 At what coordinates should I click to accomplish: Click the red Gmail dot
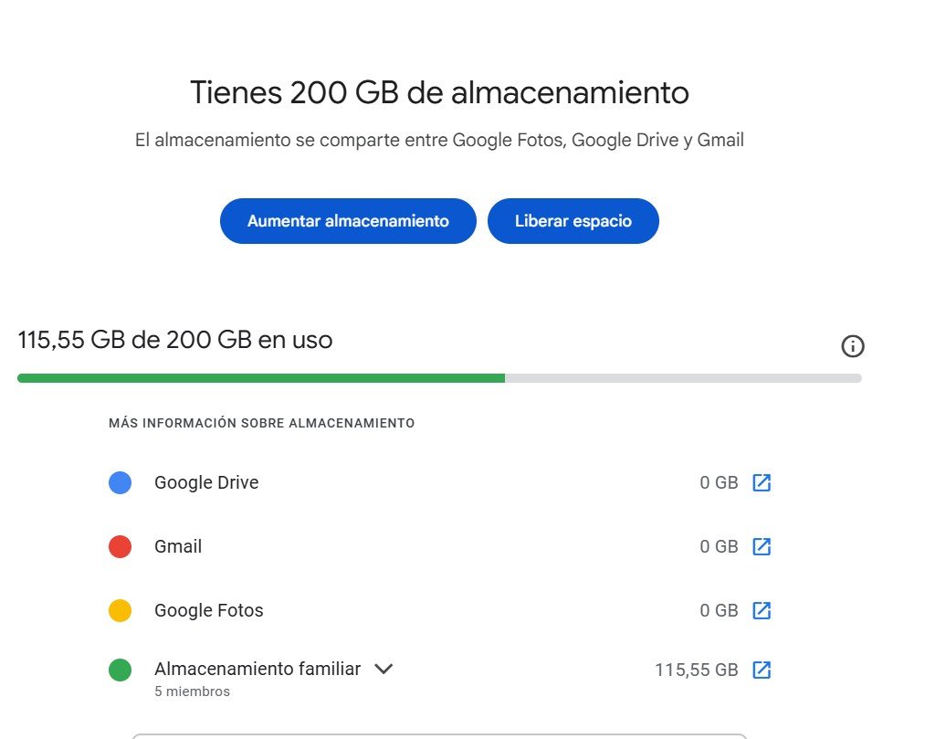(x=120, y=546)
